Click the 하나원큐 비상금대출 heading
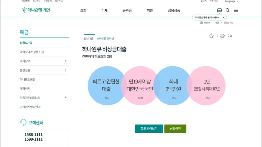This screenshot has width=262, height=147. pyautogui.click(x=104, y=49)
